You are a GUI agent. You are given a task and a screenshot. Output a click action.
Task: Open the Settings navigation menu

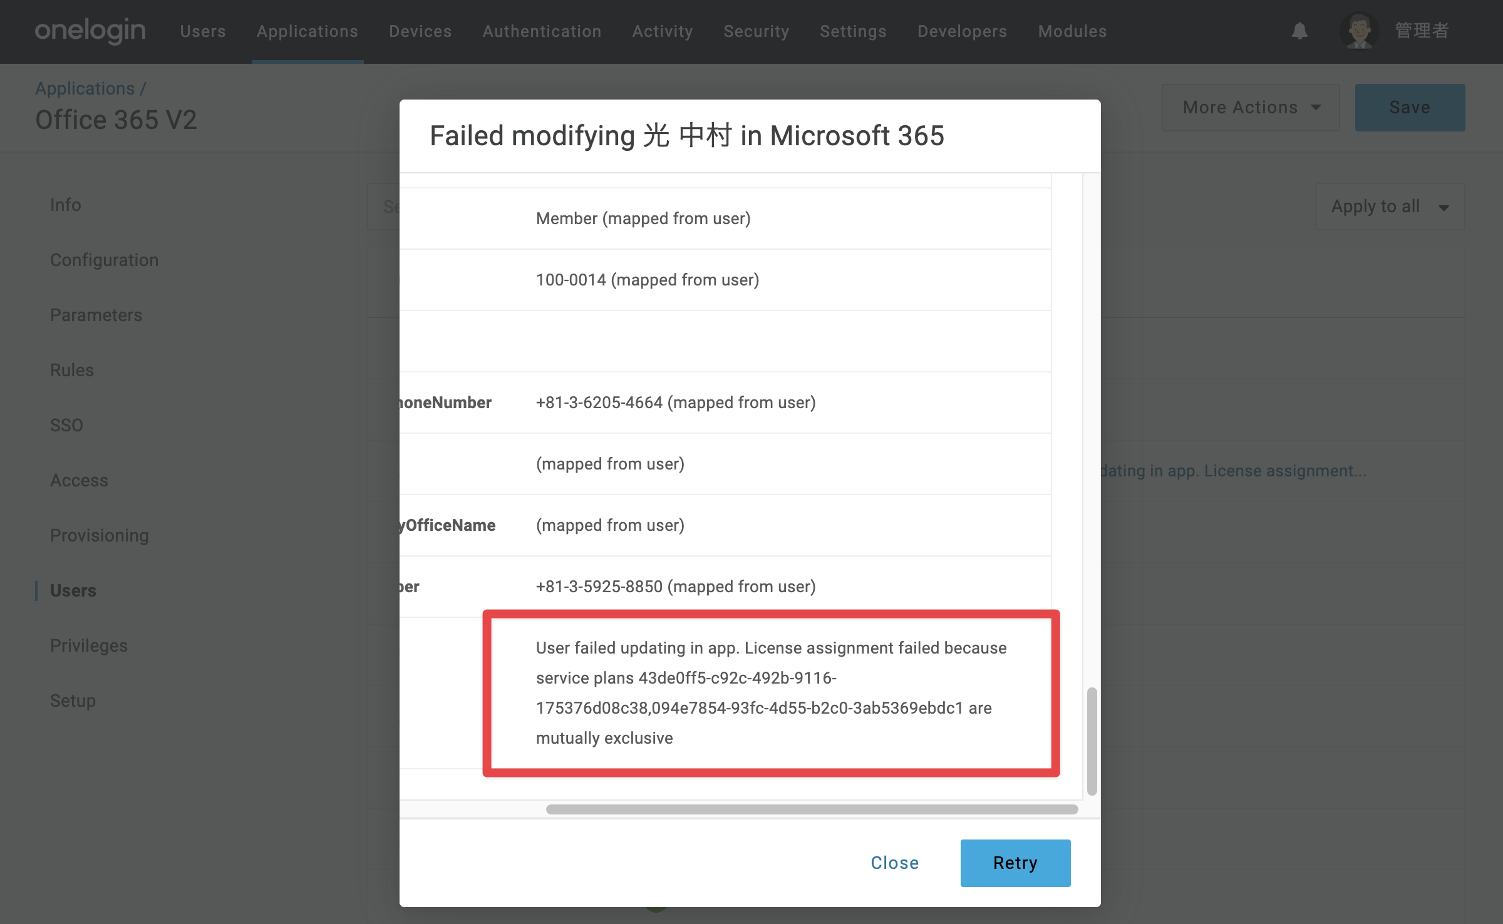(x=853, y=31)
